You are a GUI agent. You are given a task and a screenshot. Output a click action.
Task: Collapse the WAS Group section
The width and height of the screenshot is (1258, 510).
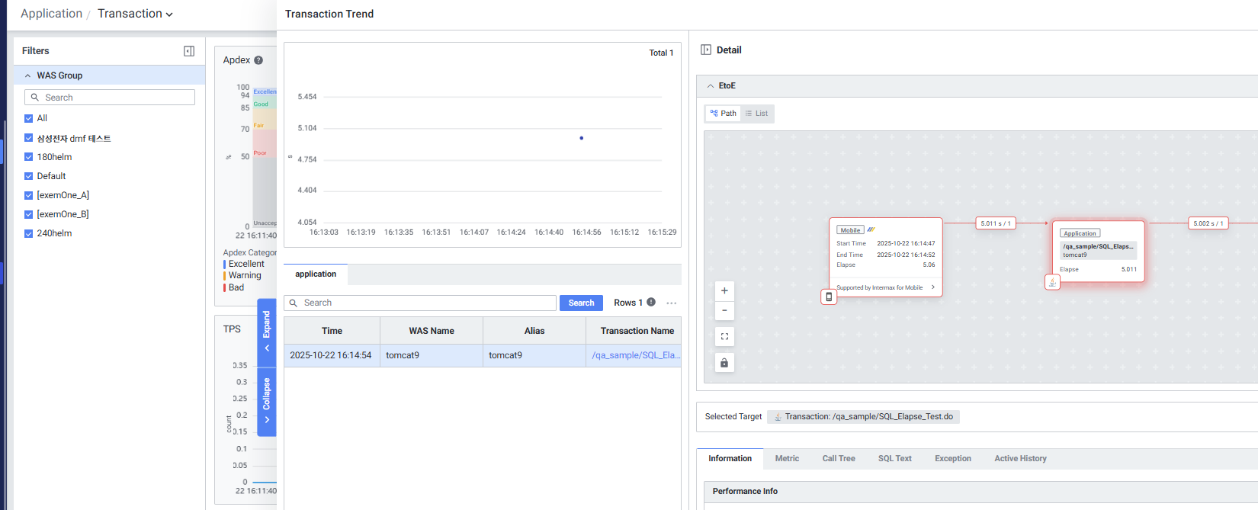[x=28, y=75]
